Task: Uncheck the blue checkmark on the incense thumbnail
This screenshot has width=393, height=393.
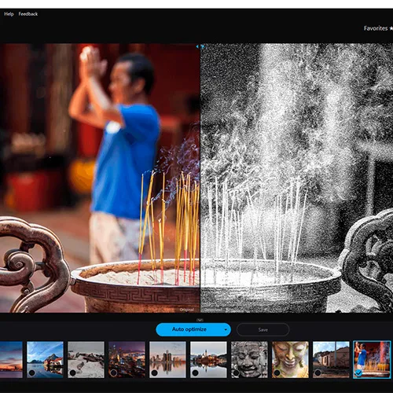Action: tap(359, 373)
